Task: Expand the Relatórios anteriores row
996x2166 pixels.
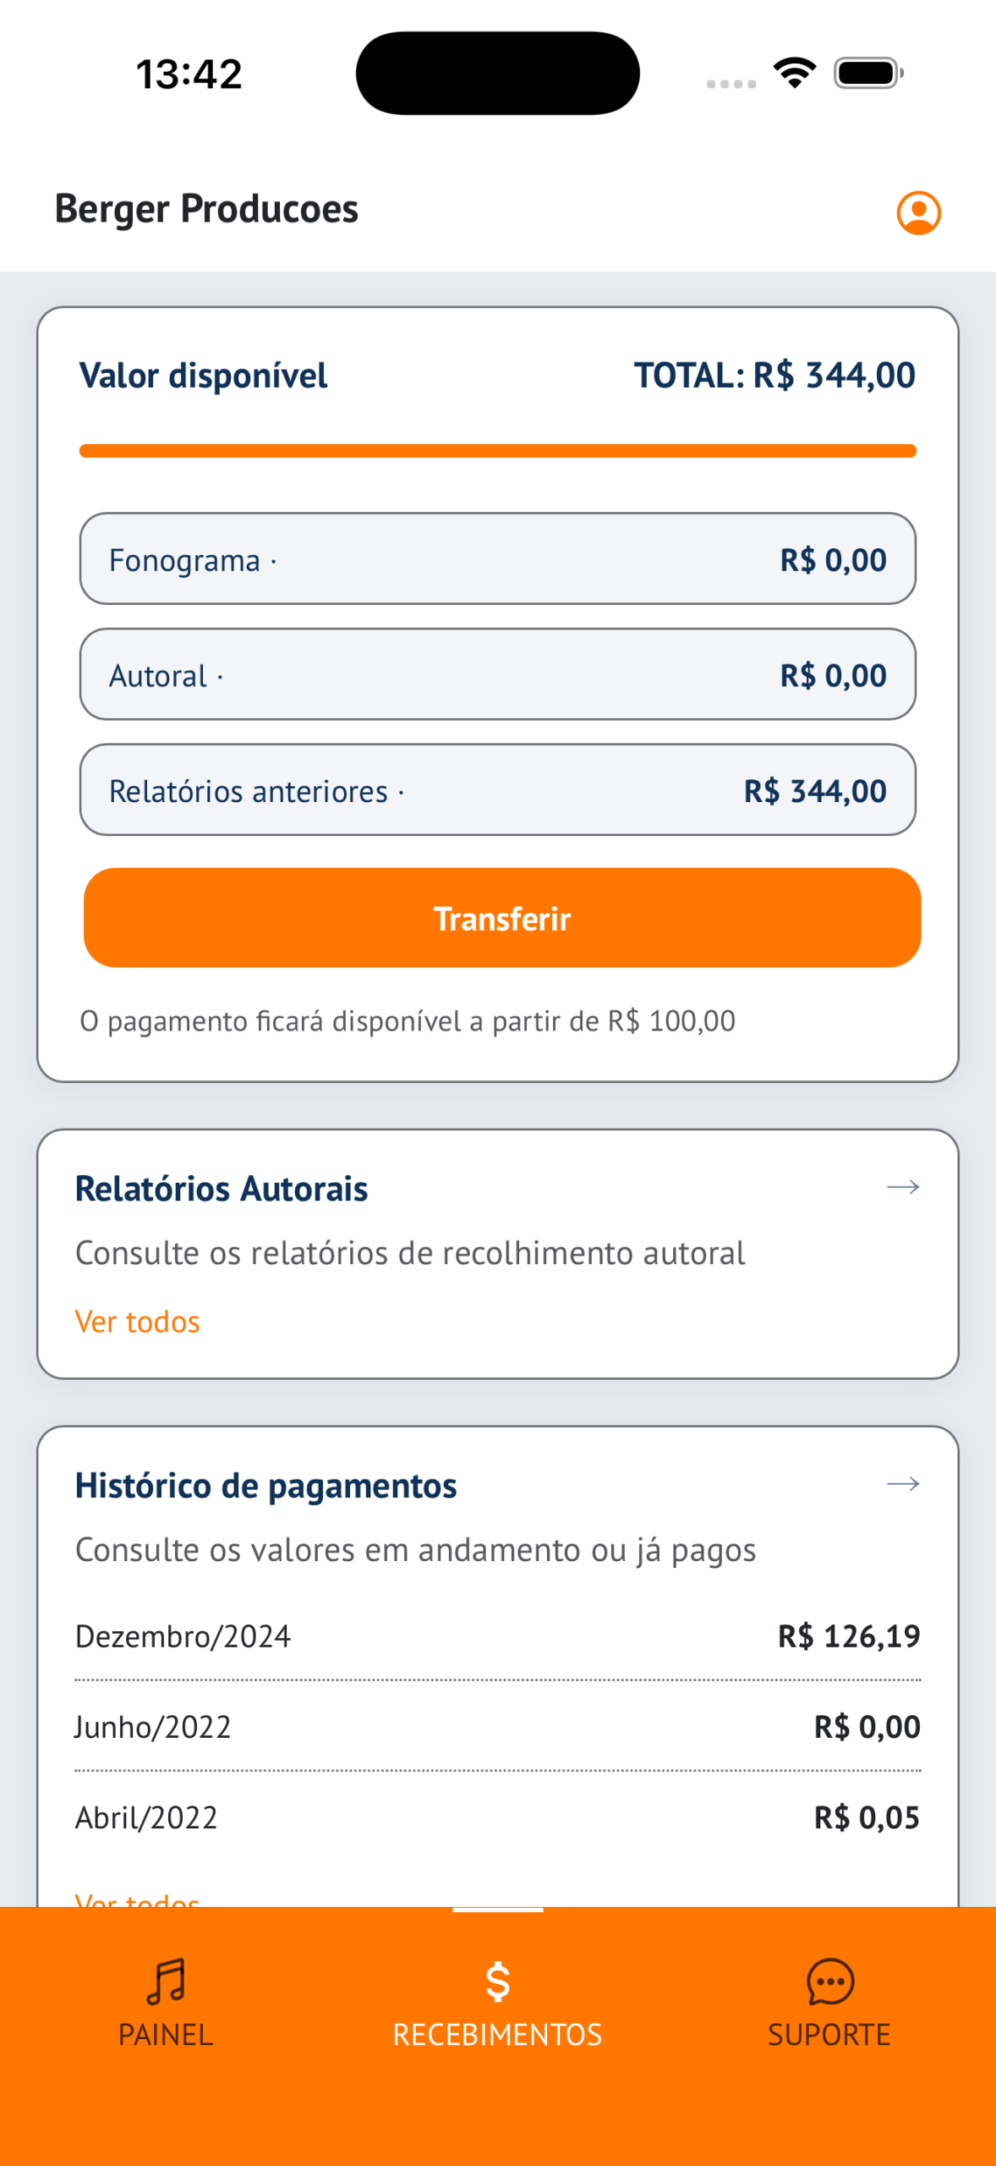Action: (497, 790)
